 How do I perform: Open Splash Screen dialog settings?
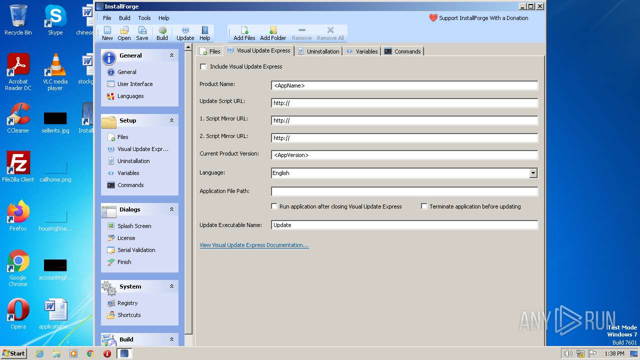129,226
